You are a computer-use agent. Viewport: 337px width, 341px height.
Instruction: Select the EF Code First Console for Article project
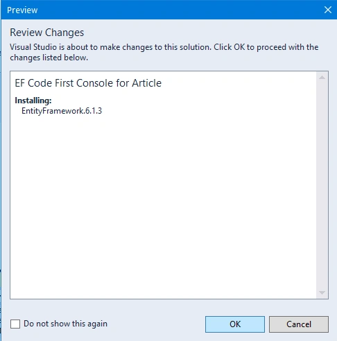coord(88,83)
